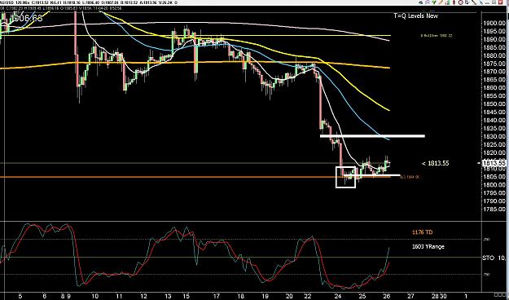Image resolution: width=509 pixels, height=300 pixels.
Task: Click the 'T=Q Levels New' label
Action: click(x=416, y=15)
